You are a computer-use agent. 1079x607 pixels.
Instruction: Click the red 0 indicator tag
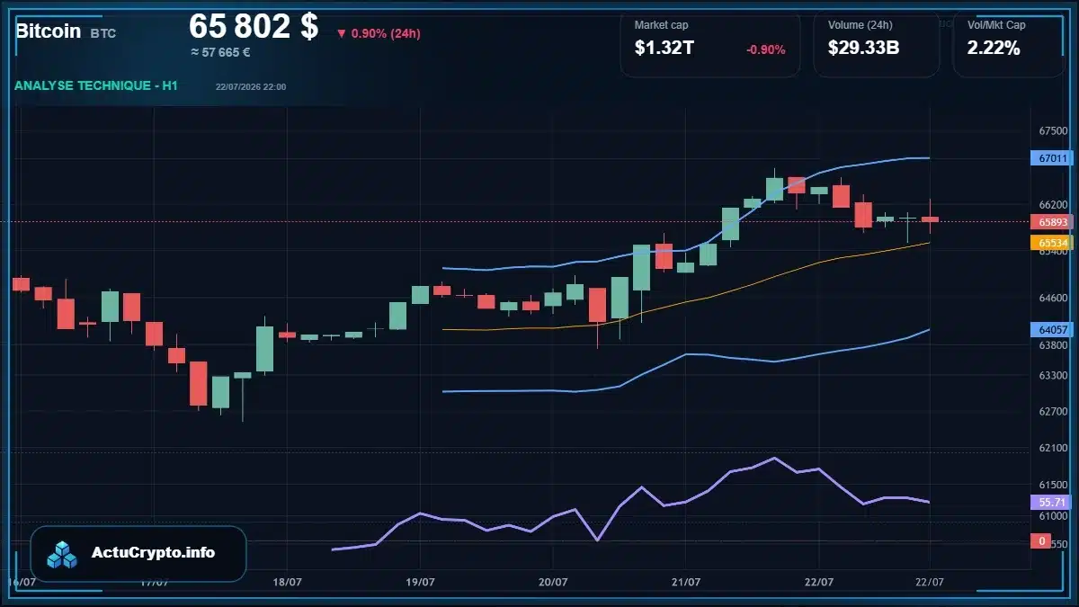(1041, 540)
